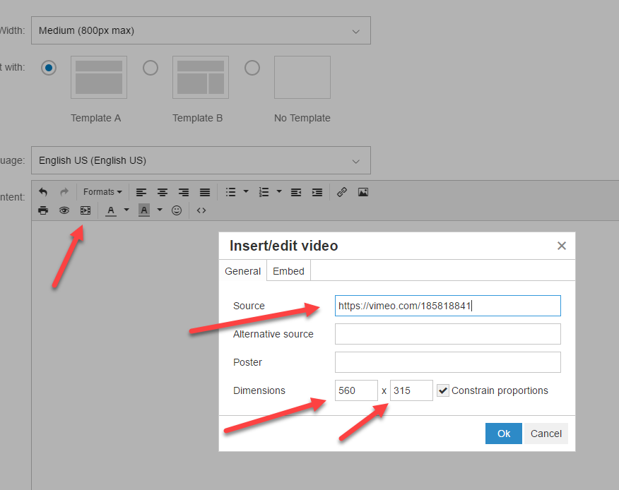This screenshot has width=619, height=490.
Task: Click the Cancel button
Action: tap(546, 434)
